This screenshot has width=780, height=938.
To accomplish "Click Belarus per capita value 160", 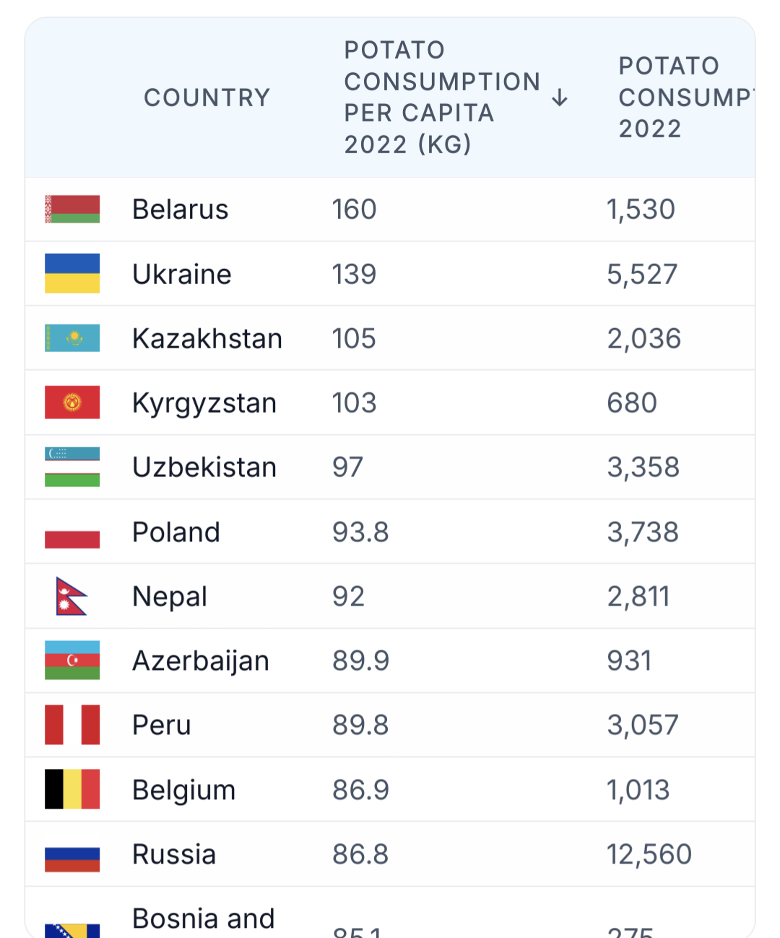I will 354,209.
